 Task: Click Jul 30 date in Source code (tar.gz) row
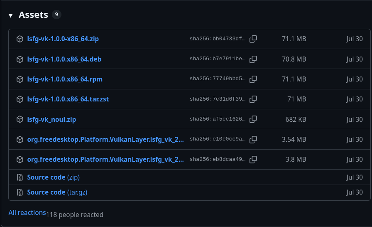pos(354,192)
